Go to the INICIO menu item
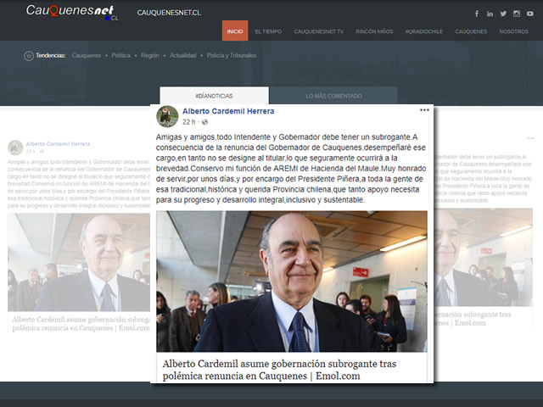This screenshot has width=543, height=407. point(235,31)
